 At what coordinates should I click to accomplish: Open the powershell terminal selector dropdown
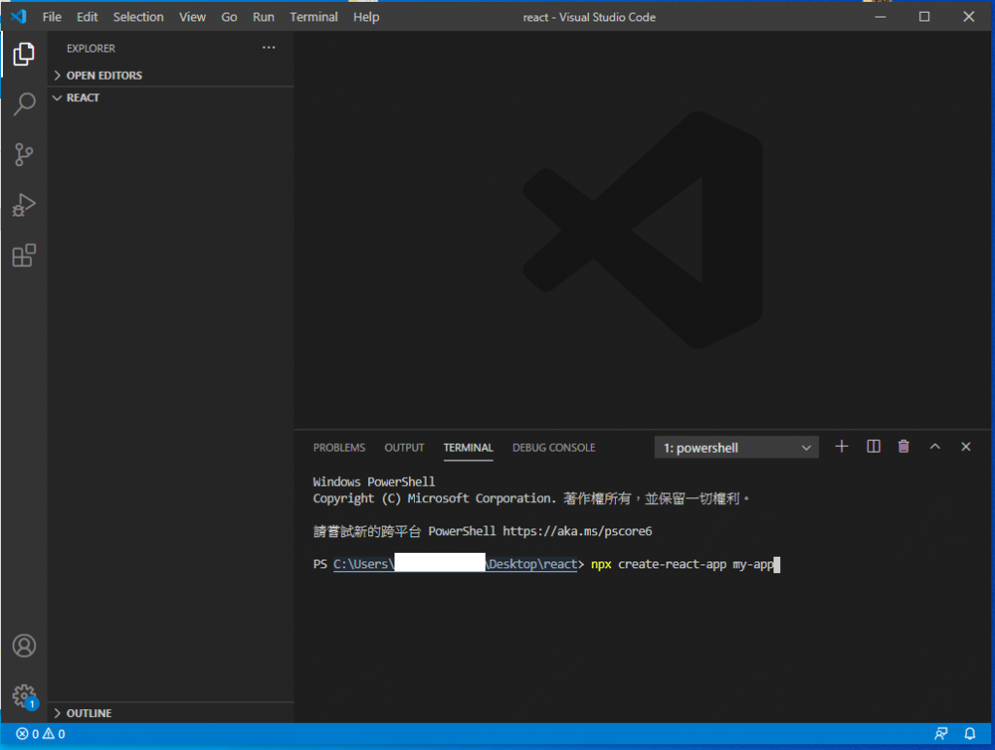737,448
